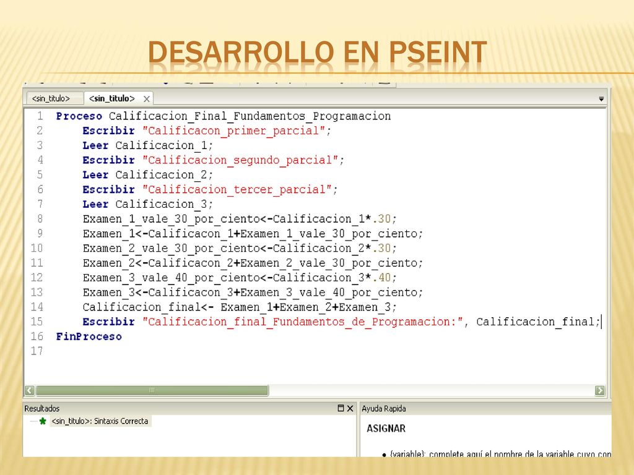Viewport: 634px width, 475px height.
Task: Click the horizontal scrollbar right arrow
Action: 600,391
